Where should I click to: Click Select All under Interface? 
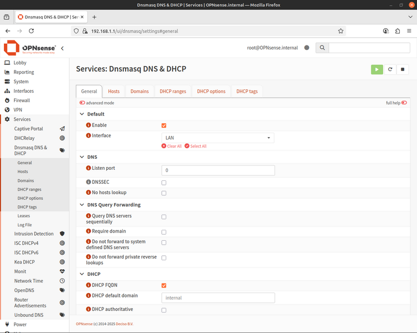(x=196, y=146)
